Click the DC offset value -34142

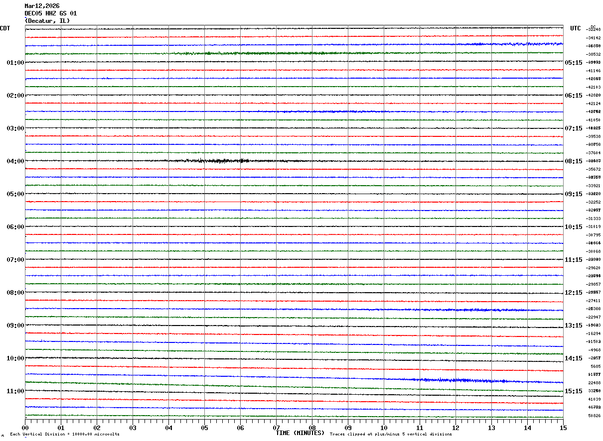pyautogui.click(x=594, y=38)
